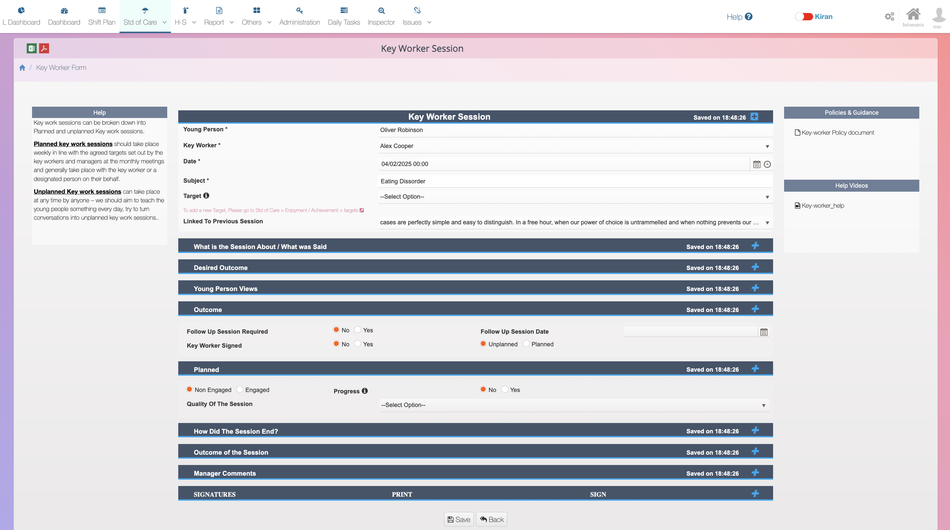
Task: Open Report menu
Action: (219, 17)
